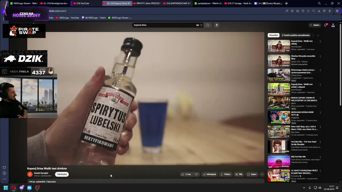This screenshot has height=192, width=342.
Task: Open options menu for 'Równowaga między pracą' video
Action: tap(320, 70)
